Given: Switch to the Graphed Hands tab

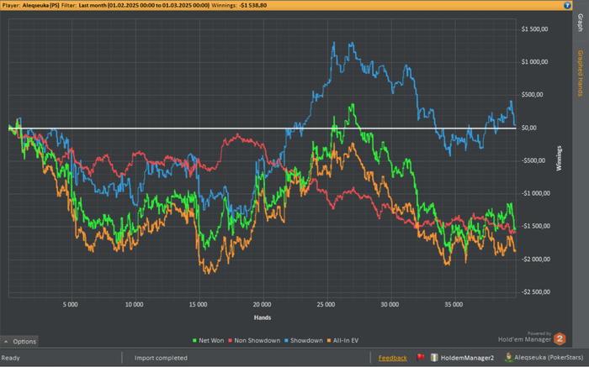Looking at the screenshot, I should 581,73.
